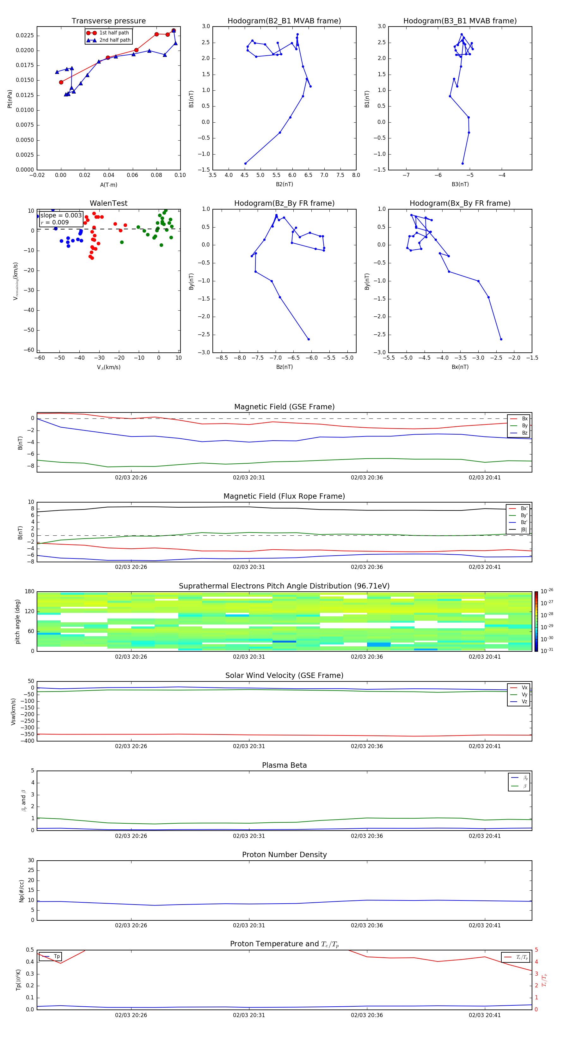569x1043 pixels.
Task: Click the "Plasma Beta" panel title
Action: [x=284, y=765]
